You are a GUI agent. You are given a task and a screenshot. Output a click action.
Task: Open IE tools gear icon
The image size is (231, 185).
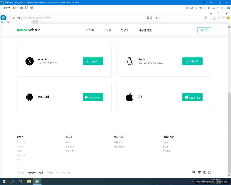coord(223,18)
